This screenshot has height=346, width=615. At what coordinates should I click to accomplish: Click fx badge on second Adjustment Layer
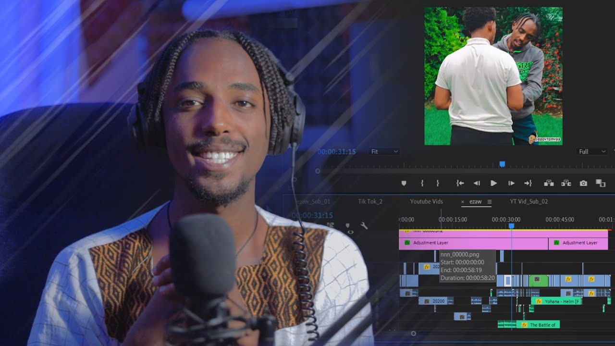pyautogui.click(x=557, y=243)
